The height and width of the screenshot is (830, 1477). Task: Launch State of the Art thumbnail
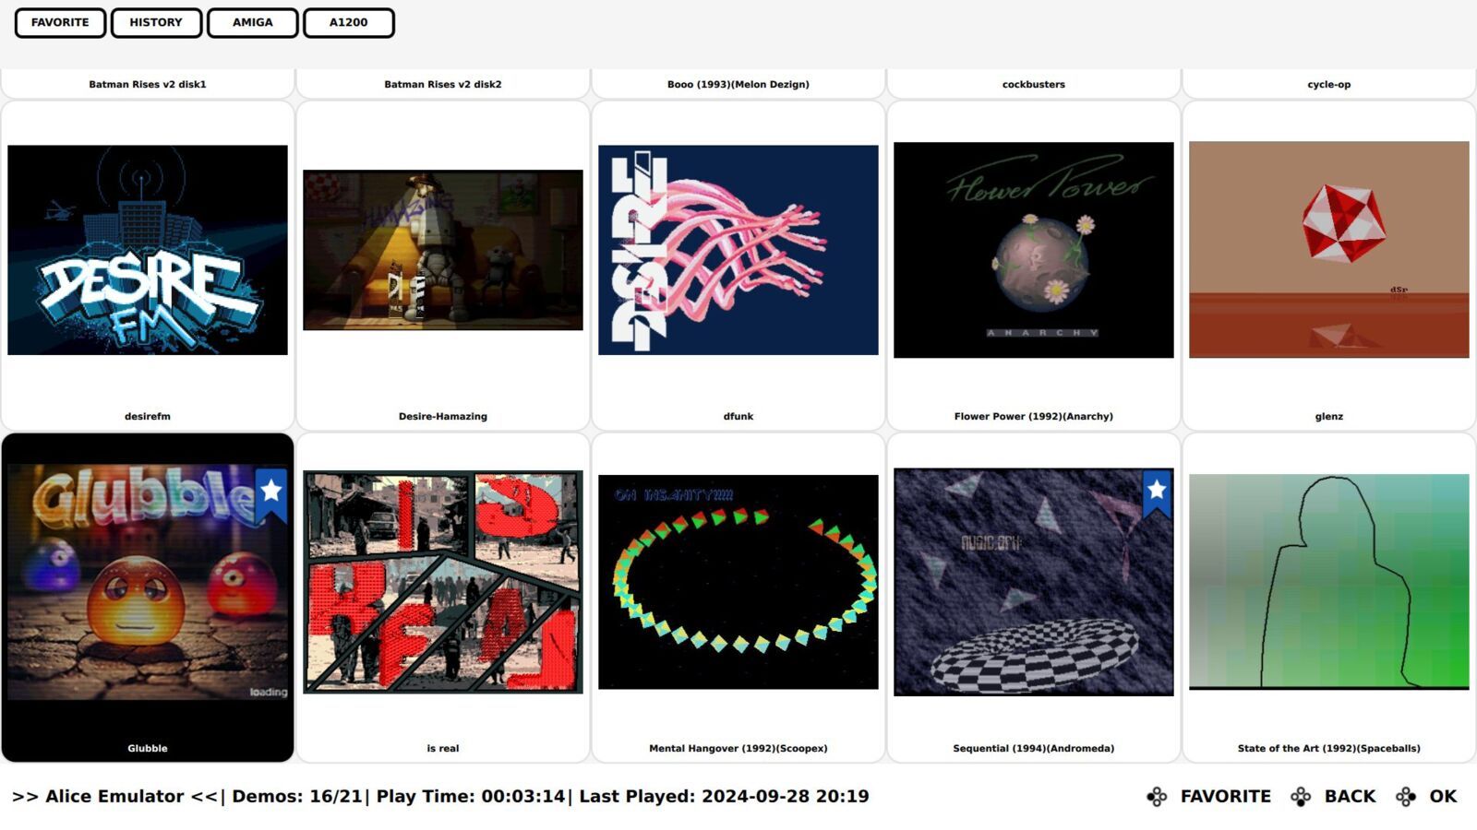pos(1329,582)
